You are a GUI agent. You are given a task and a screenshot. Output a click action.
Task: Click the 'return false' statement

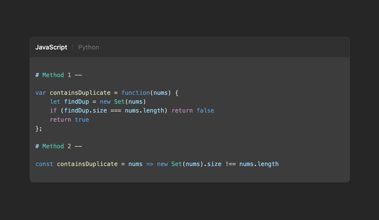click(193, 111)
